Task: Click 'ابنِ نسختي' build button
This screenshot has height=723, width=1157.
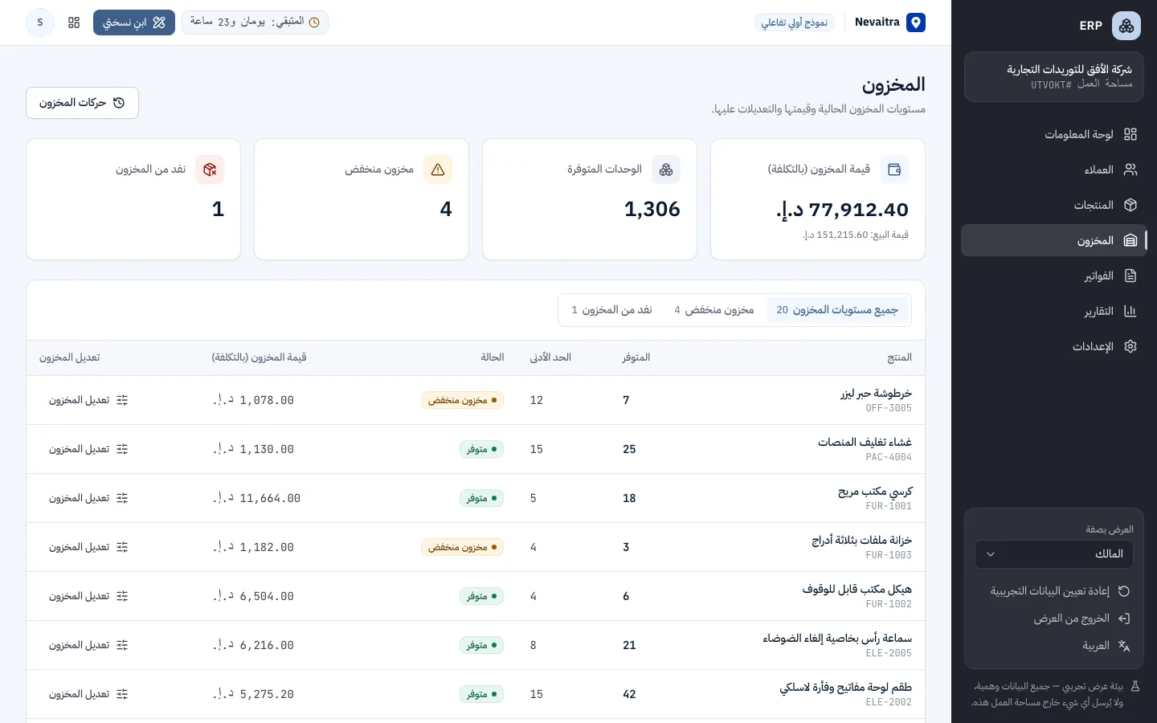Action: pos(134,22)
